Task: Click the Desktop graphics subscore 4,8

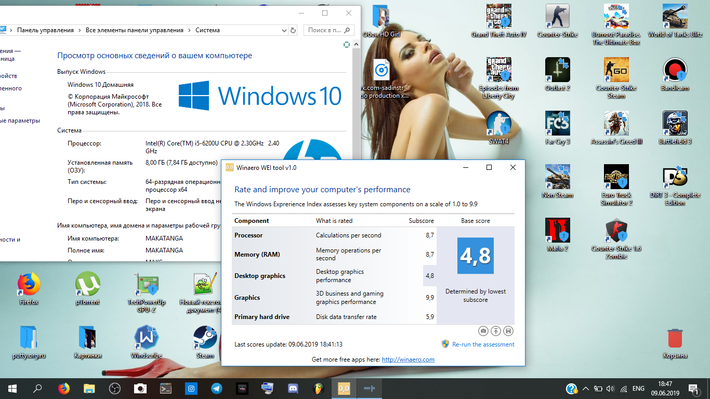Action: [x=429, y=276]
